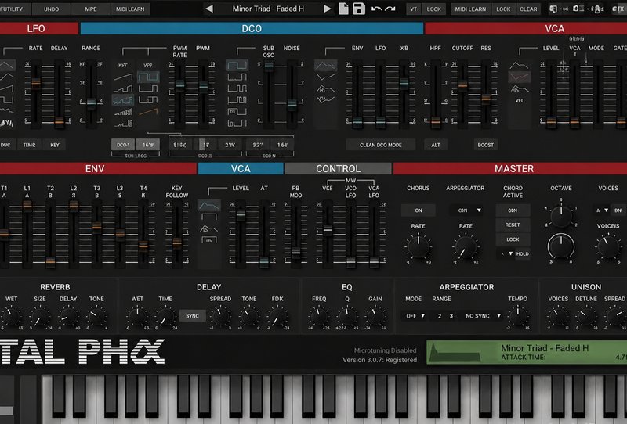The height and width of the screenshot is (424, 627).
Task: Click the arpeggiator TEMPO knob
Action: [x=518, y=317]
